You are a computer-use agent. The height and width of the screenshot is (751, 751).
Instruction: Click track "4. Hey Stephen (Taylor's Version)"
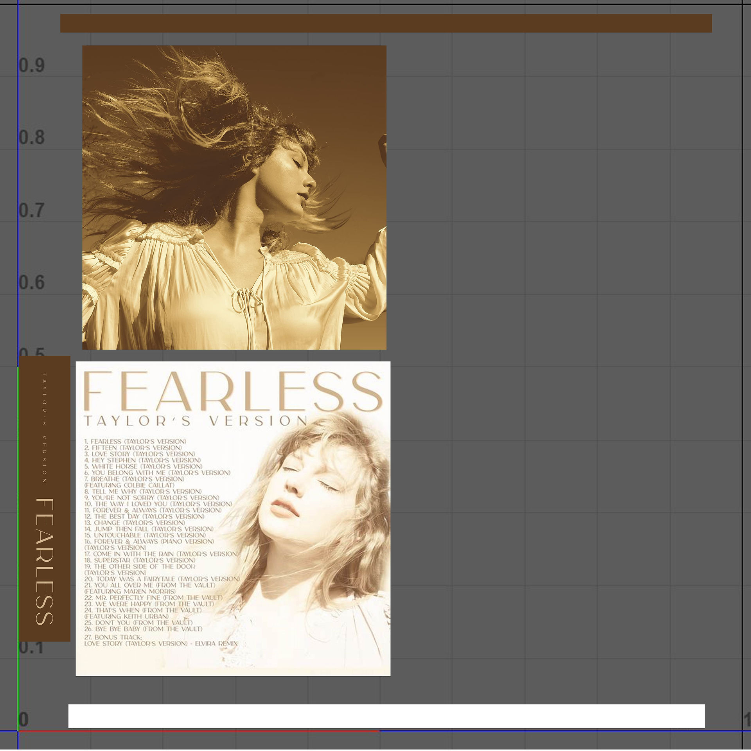[142, 460]
